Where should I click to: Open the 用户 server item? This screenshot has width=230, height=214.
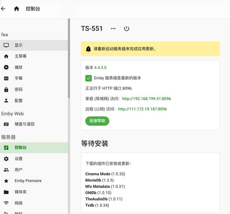34,170
